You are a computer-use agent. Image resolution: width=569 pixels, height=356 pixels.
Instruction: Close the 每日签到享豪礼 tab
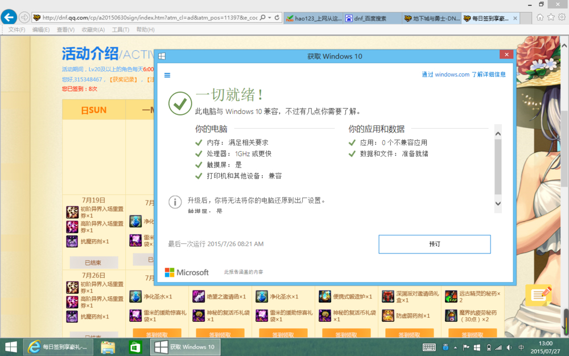point(515,18)
